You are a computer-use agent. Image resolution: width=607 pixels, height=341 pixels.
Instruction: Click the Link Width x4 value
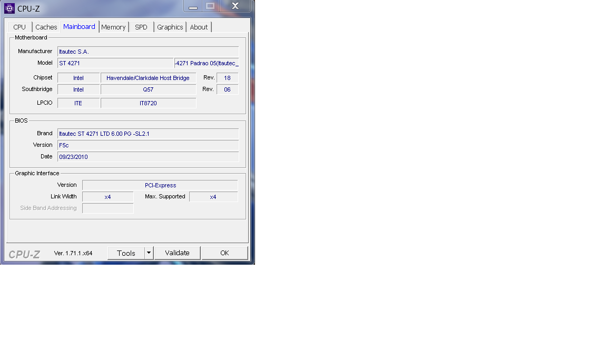coord(107,197)
